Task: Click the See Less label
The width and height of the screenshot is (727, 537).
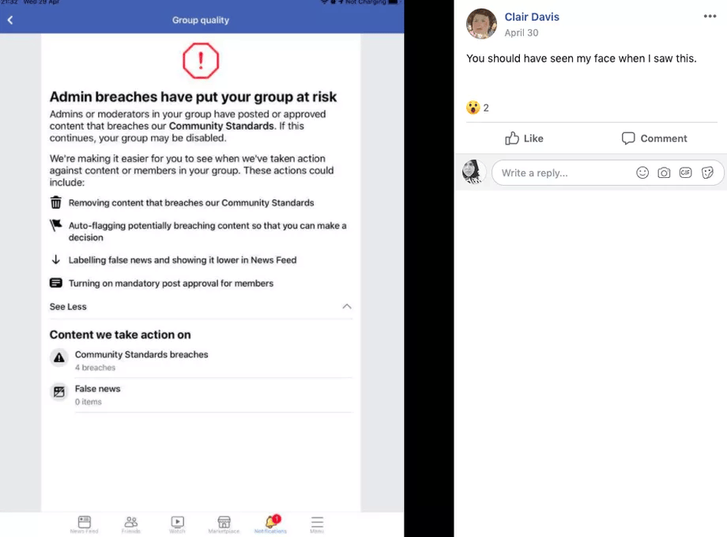Action: [68, 307]
